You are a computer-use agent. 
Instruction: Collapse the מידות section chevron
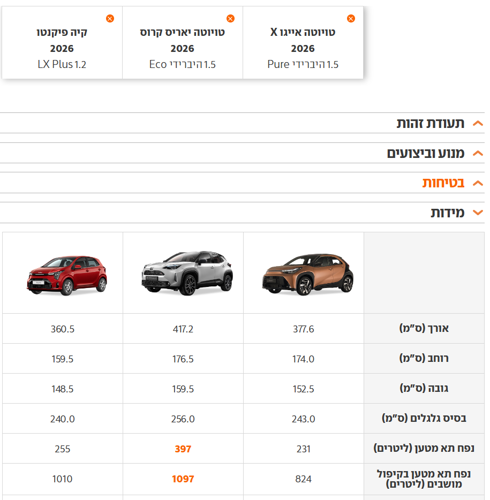[478, 213]
